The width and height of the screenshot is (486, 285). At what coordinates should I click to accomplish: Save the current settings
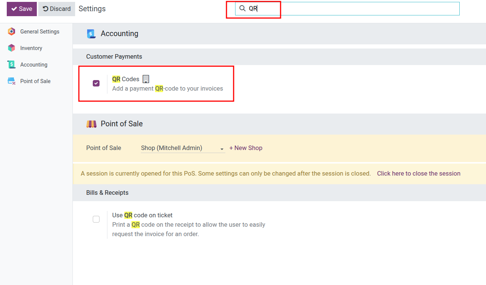(21, 8)
